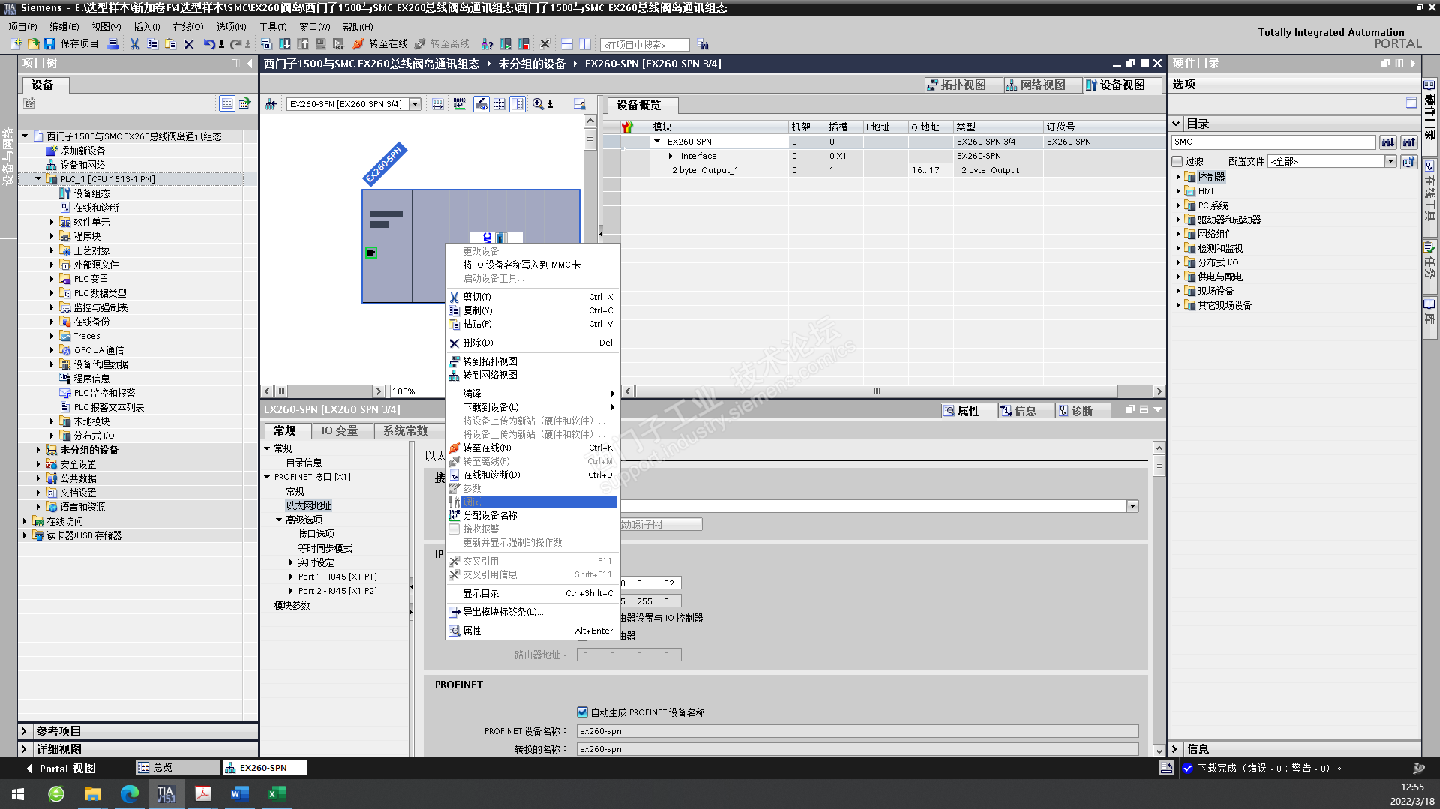Open File Explorer from the taskbar
This screenshot has height=809, width=1440.
coord(92,793)
